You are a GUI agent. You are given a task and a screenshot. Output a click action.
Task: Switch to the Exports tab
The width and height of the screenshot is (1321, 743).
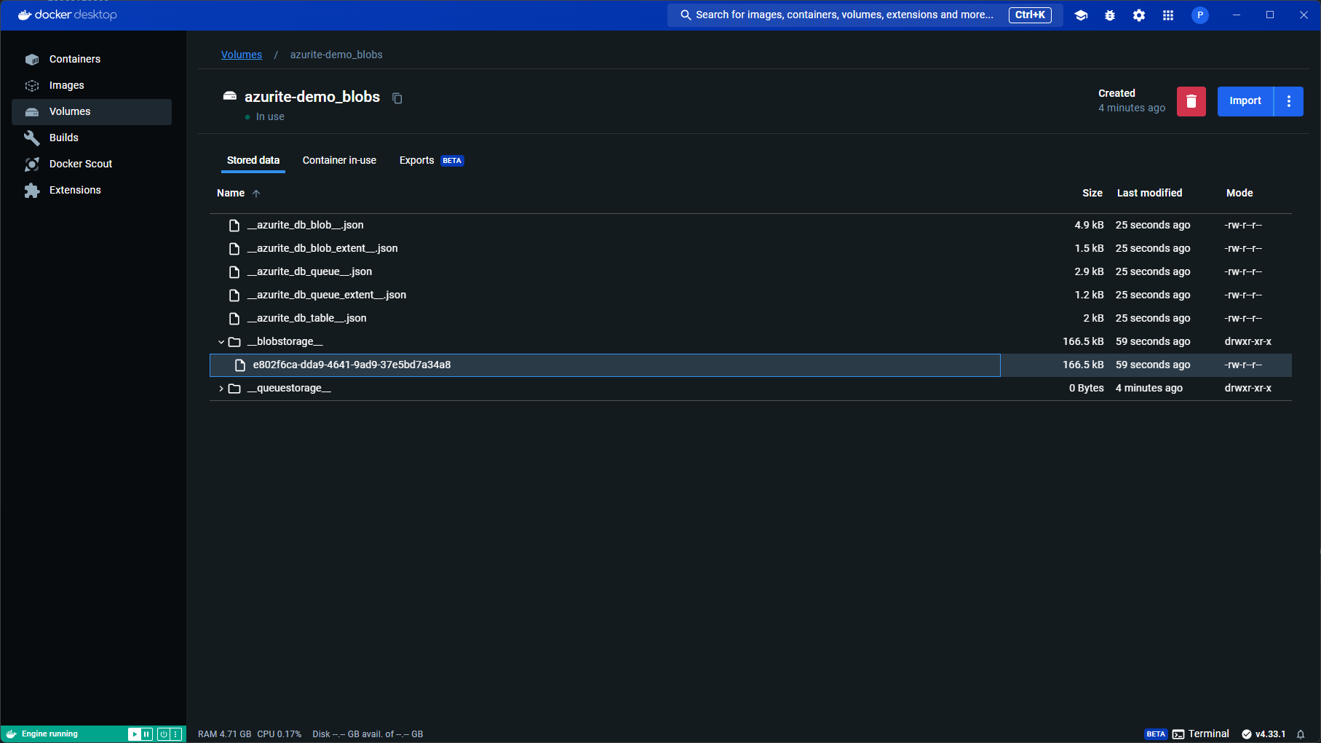(x=432, y=160)
